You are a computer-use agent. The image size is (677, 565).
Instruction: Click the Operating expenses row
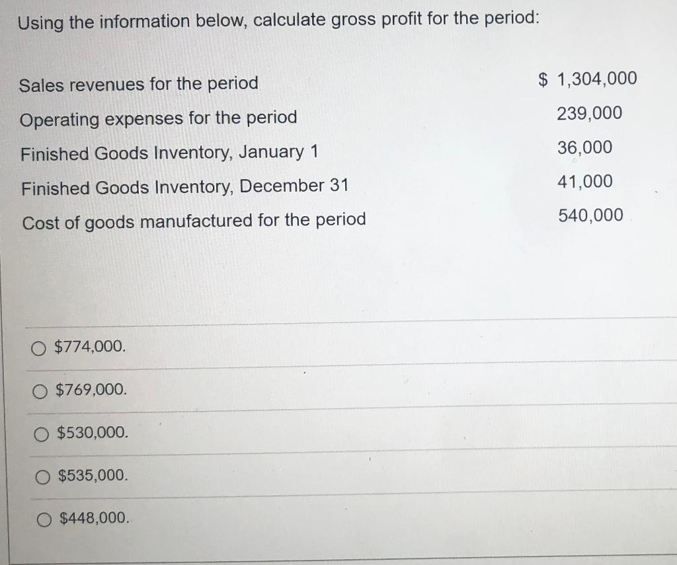[x=159, y=118]
